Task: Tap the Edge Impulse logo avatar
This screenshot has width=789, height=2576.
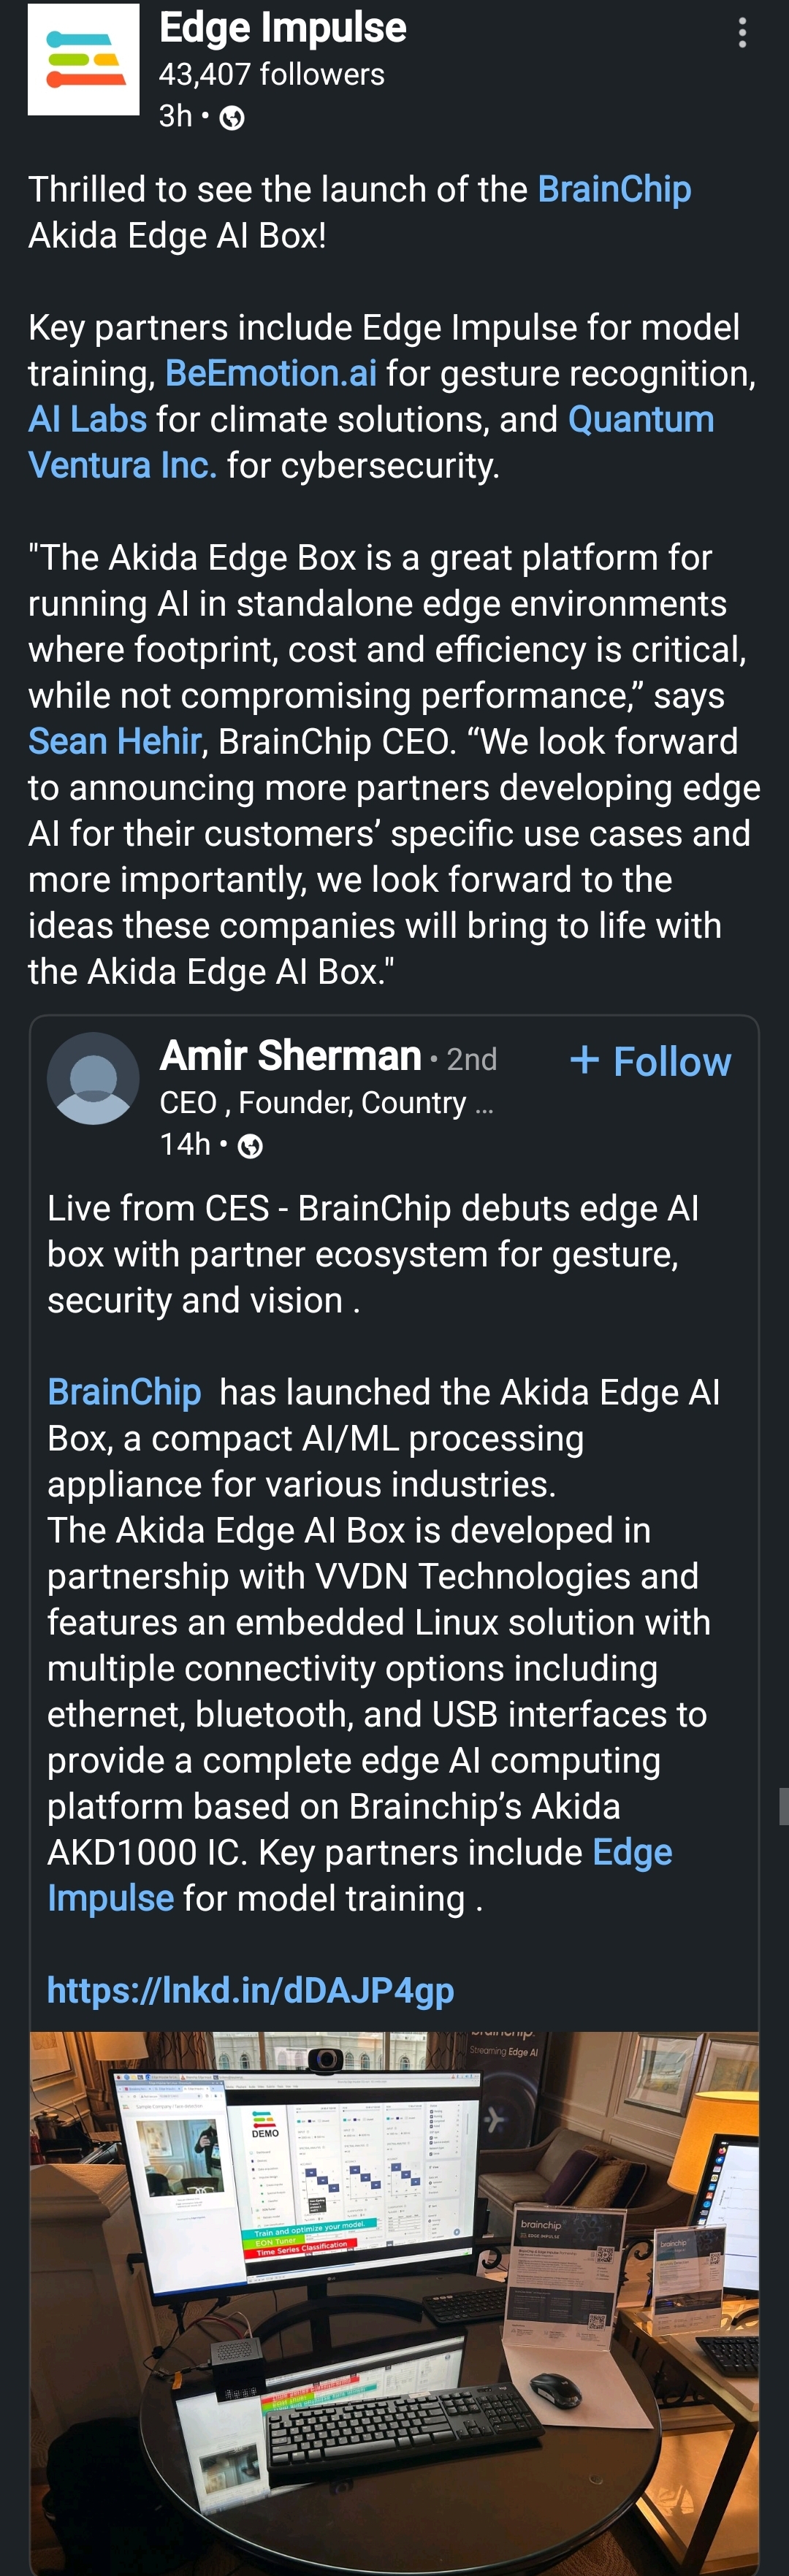Action: (83, 60)
